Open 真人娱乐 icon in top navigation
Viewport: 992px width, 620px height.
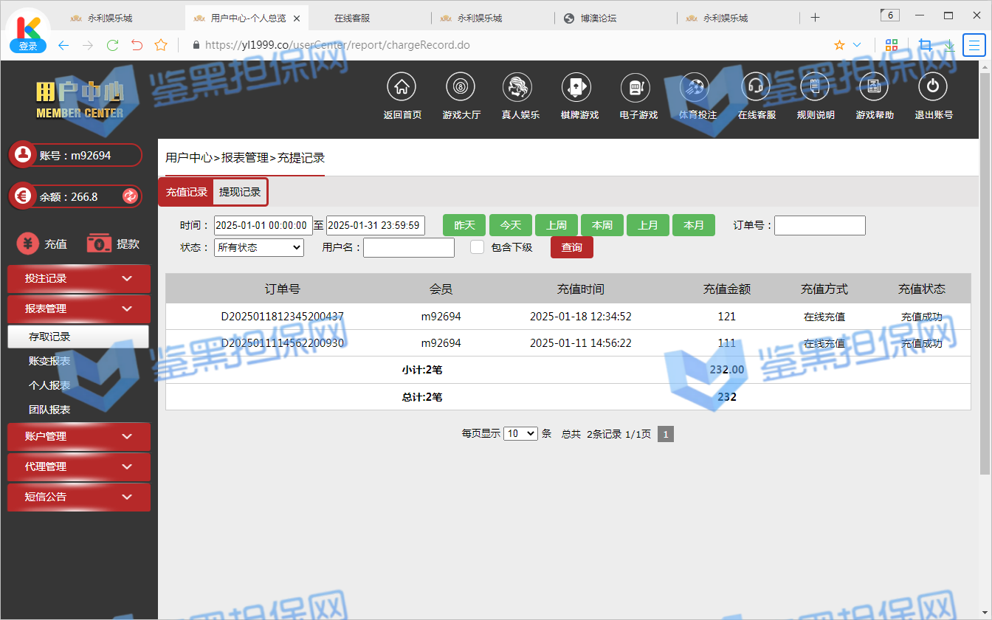tap(520, 87)
